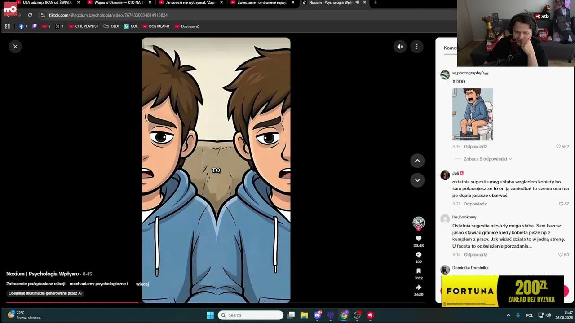
Task: Show hidden system tray icons
Action: coord(509,315)
